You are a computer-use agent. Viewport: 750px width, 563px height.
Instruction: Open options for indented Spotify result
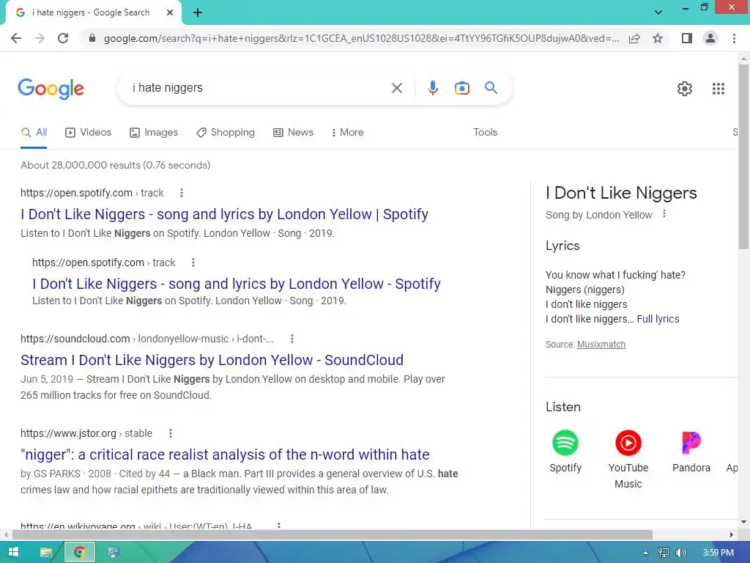pyautogui.click(x=193, y=262)
